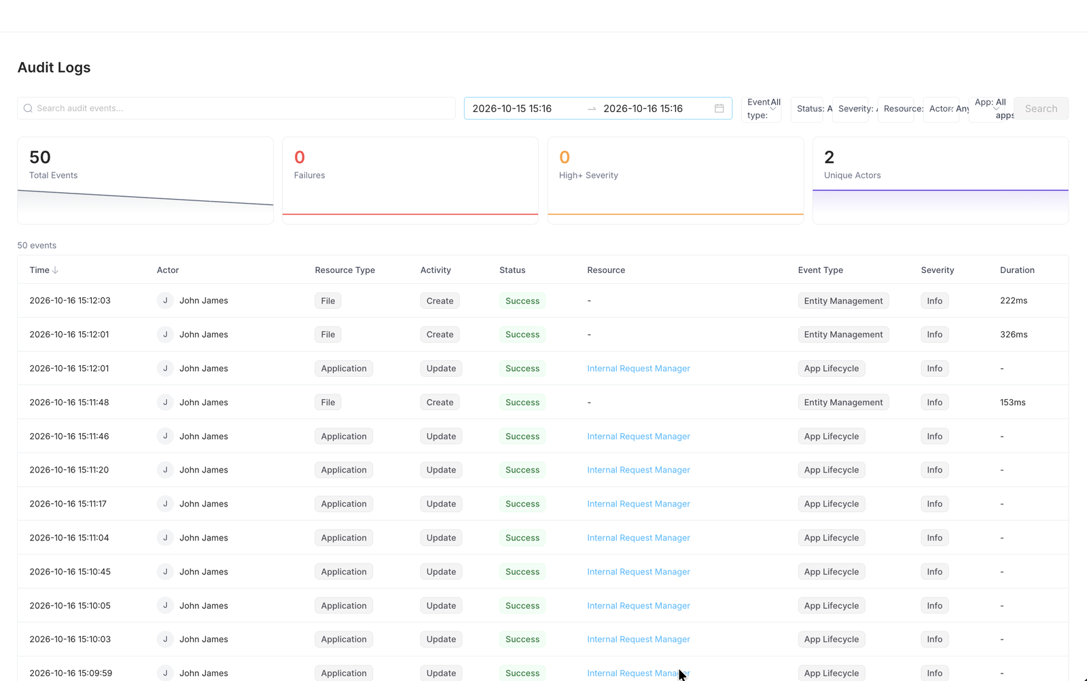The image size is (1087, 681).
Task: Click the Actor column header
Action: click(168, 270)
